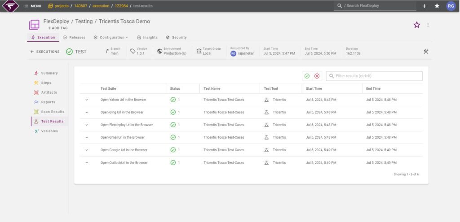Click status check icon for Open-Flexdeploy row
The width and height of the screenshot is (460, 222).
(x=173, y=125)
